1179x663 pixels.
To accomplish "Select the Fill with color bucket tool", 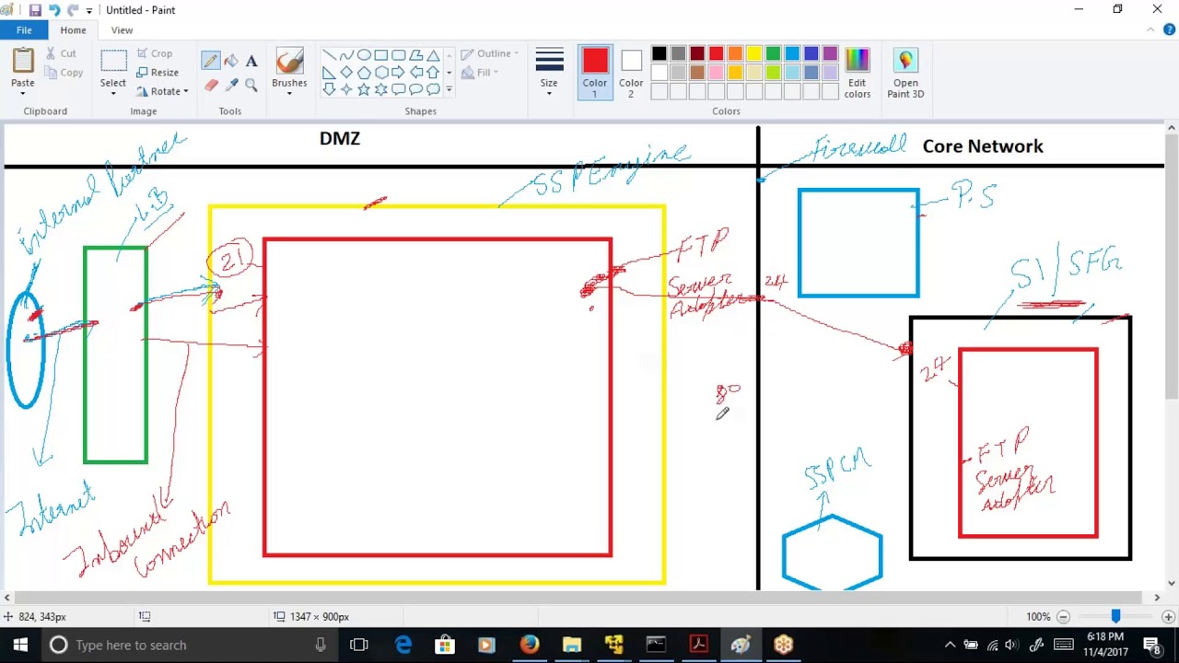I will coord(231,62).
